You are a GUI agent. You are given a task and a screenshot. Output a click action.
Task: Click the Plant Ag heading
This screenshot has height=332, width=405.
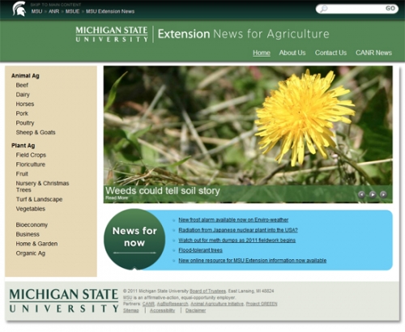click(23, 146)
